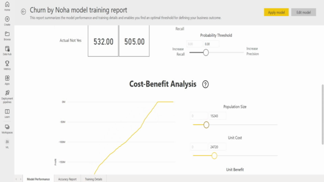The height and width of the screenshot is (182, 324).
Task: Open the Data hub
Action: pos(7,51)
